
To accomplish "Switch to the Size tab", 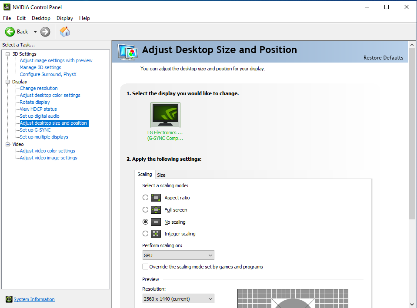I will coord(161,175).
